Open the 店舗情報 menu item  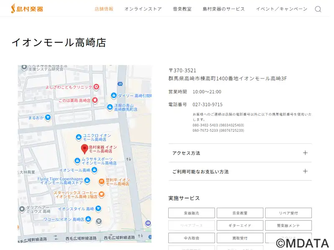[x=104, y=9]
